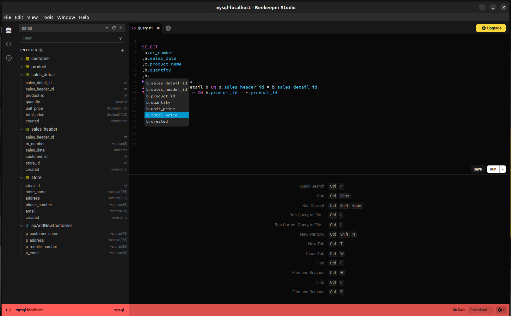This screenshot has width=511, height=316.
Task: Open the File menu
Action: pyautogui.click(x=7, y=17)
